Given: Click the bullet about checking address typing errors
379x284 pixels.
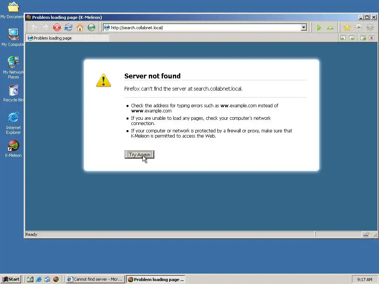Looking at the screenshot, I should 204,108.
